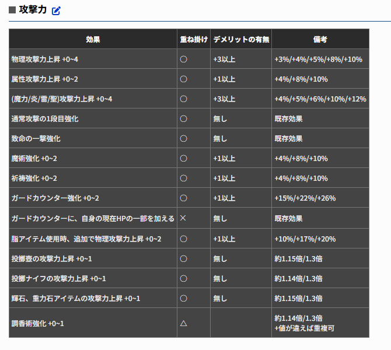Select the 攻撃力 section heading
This screenshot has height=350, width=391.
33,10
